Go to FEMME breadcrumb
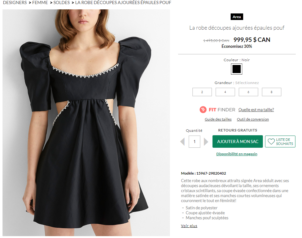 point(40,3)
